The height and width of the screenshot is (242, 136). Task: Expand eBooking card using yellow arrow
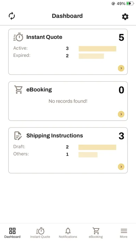coord(121,114)
